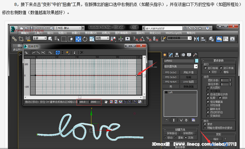Image resolution: width=245 pixels, height=149 pixels.
Task: Open the 工作区: 默认 workspace dropdown
Action: 68,28
